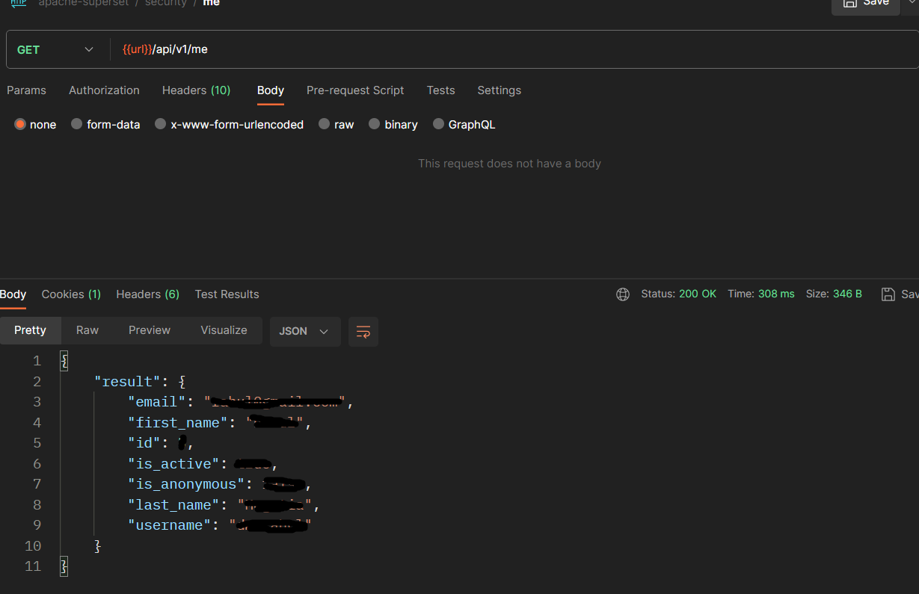Click the wrap lines icon beside JSON

[x=363, y=332]
